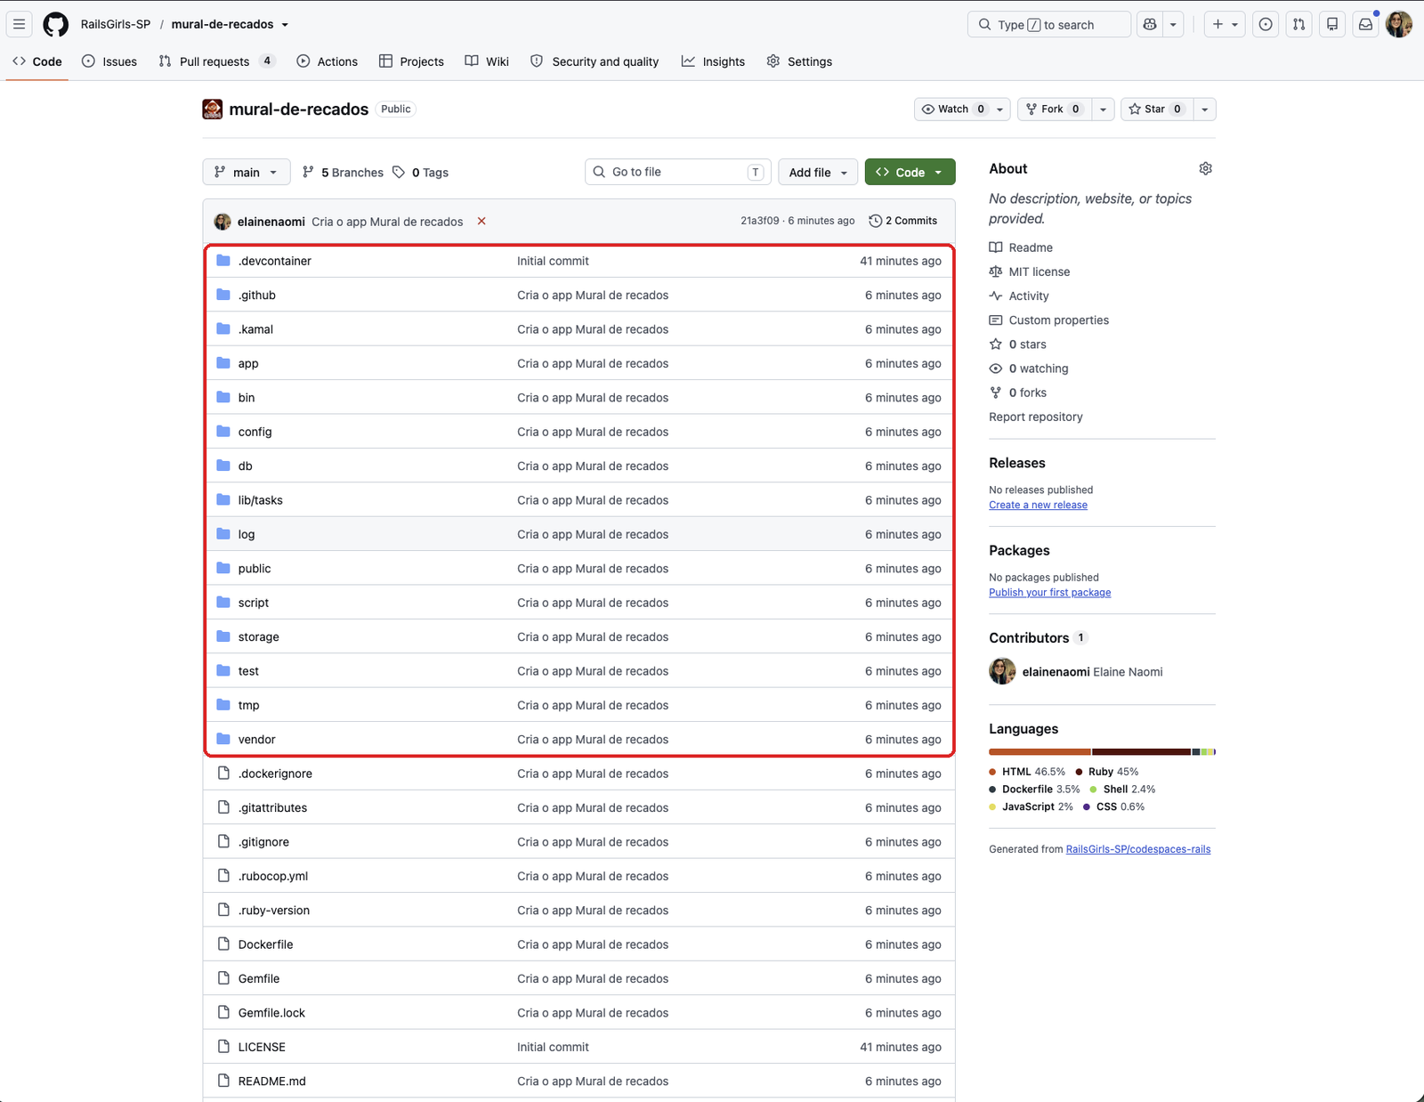The image size is (1424, 1102).
Task: Go to GitHub homepage logo
Action: pyautogui.click(x=56, y=24)
